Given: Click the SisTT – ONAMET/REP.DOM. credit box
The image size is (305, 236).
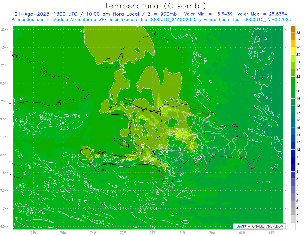Looking at the screenshot, I should coord(259,226).
